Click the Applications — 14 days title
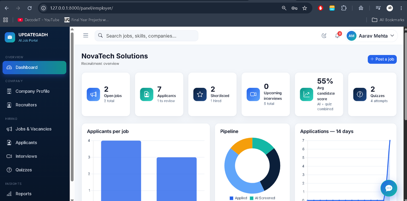 click(x=327, y=131)
